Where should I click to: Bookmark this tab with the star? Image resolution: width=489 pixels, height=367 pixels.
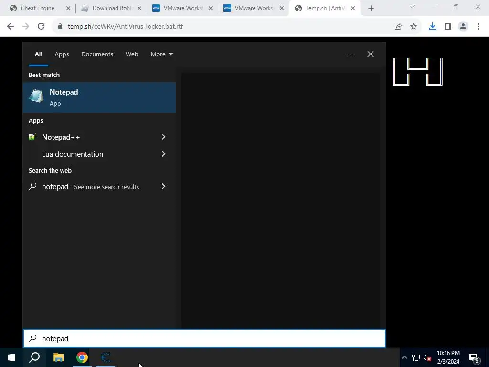click(414, 27)
